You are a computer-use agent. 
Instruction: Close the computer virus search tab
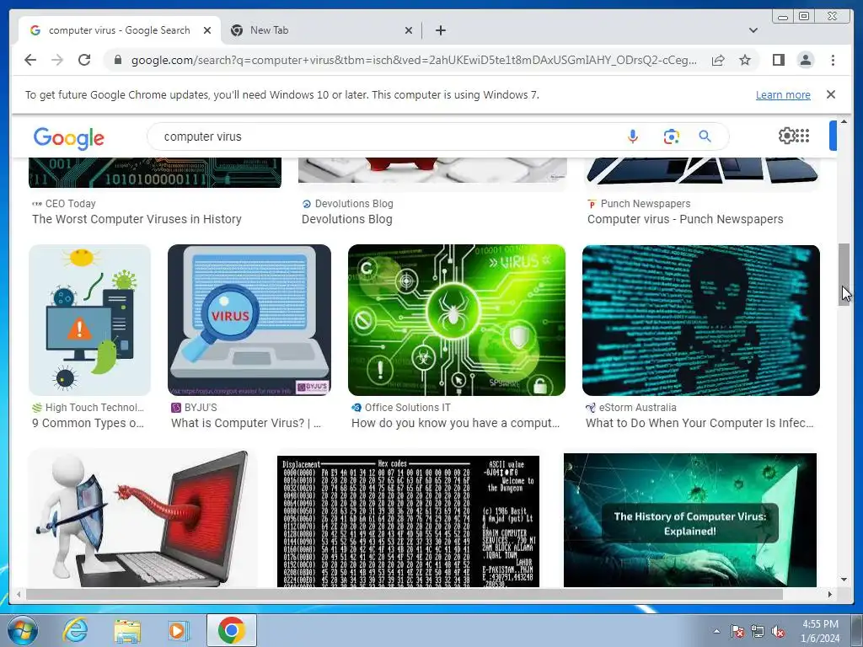tap(207, 30)
